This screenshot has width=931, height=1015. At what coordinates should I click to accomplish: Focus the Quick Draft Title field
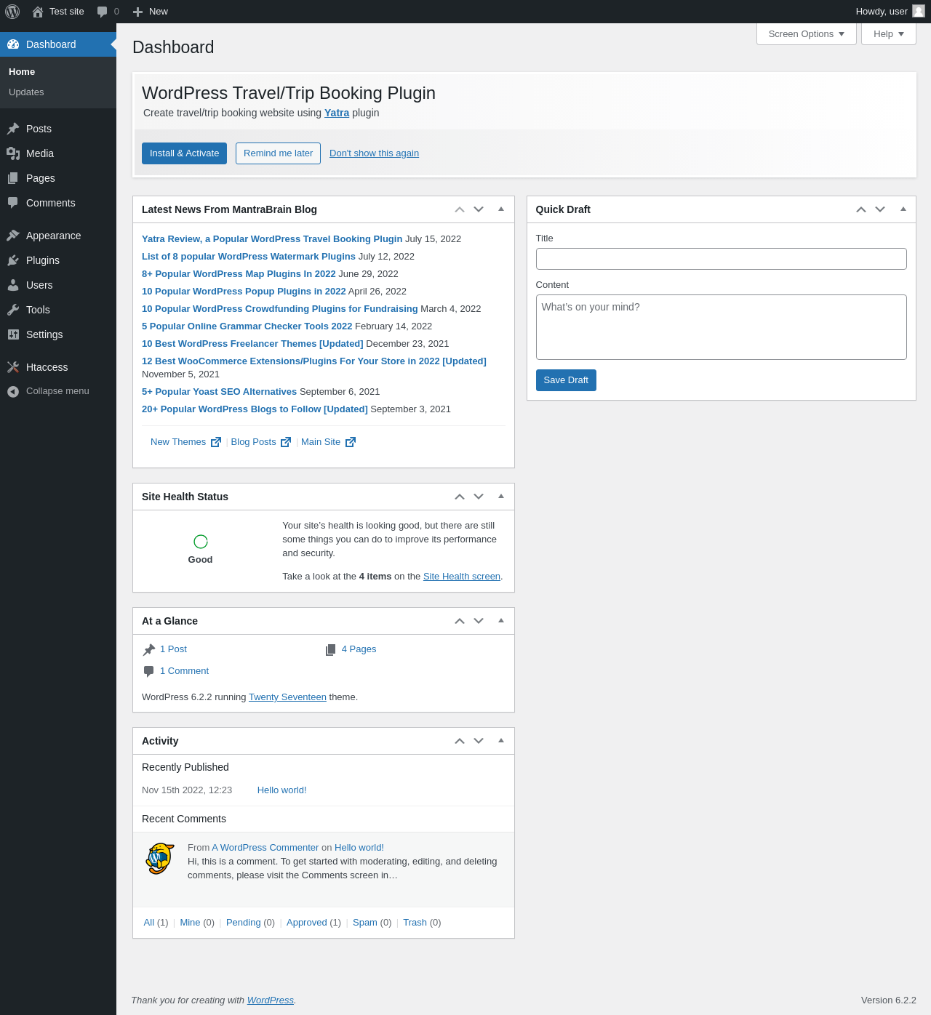(721, 259)
